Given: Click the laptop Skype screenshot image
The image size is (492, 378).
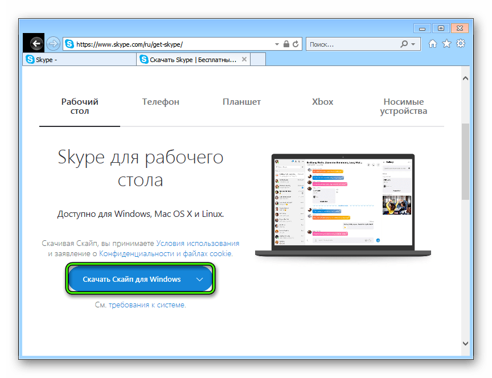Looking at the screenshot, I should click(343, 205).
